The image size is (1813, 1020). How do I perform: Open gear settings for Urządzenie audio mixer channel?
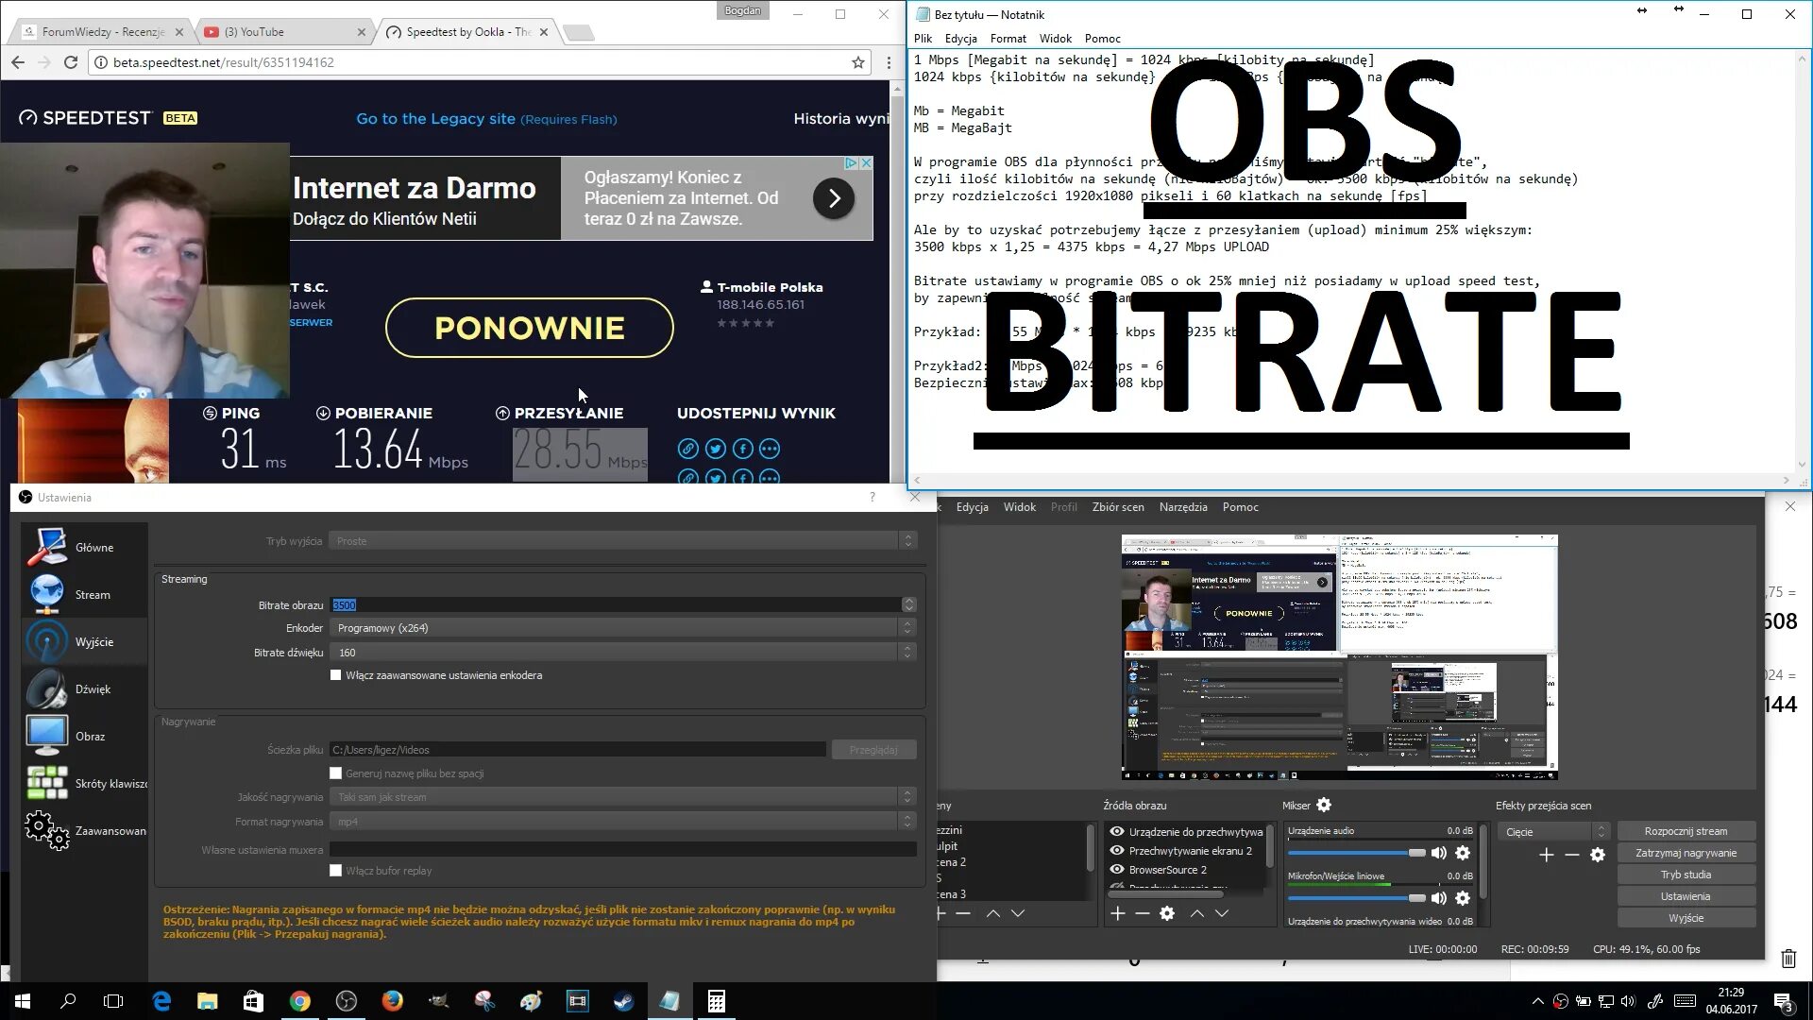click(x=1463, y=853)
